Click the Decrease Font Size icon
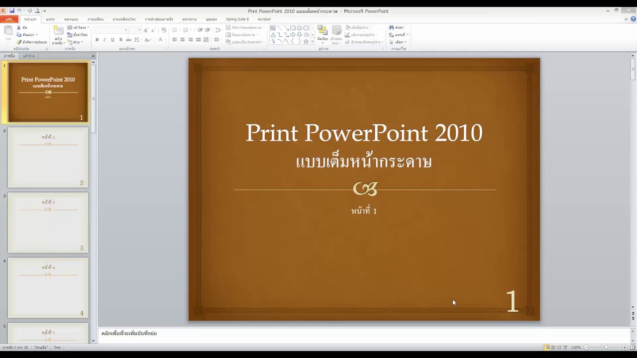 pos(153,30)
